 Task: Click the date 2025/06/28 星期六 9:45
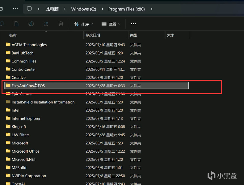point(105,135)
